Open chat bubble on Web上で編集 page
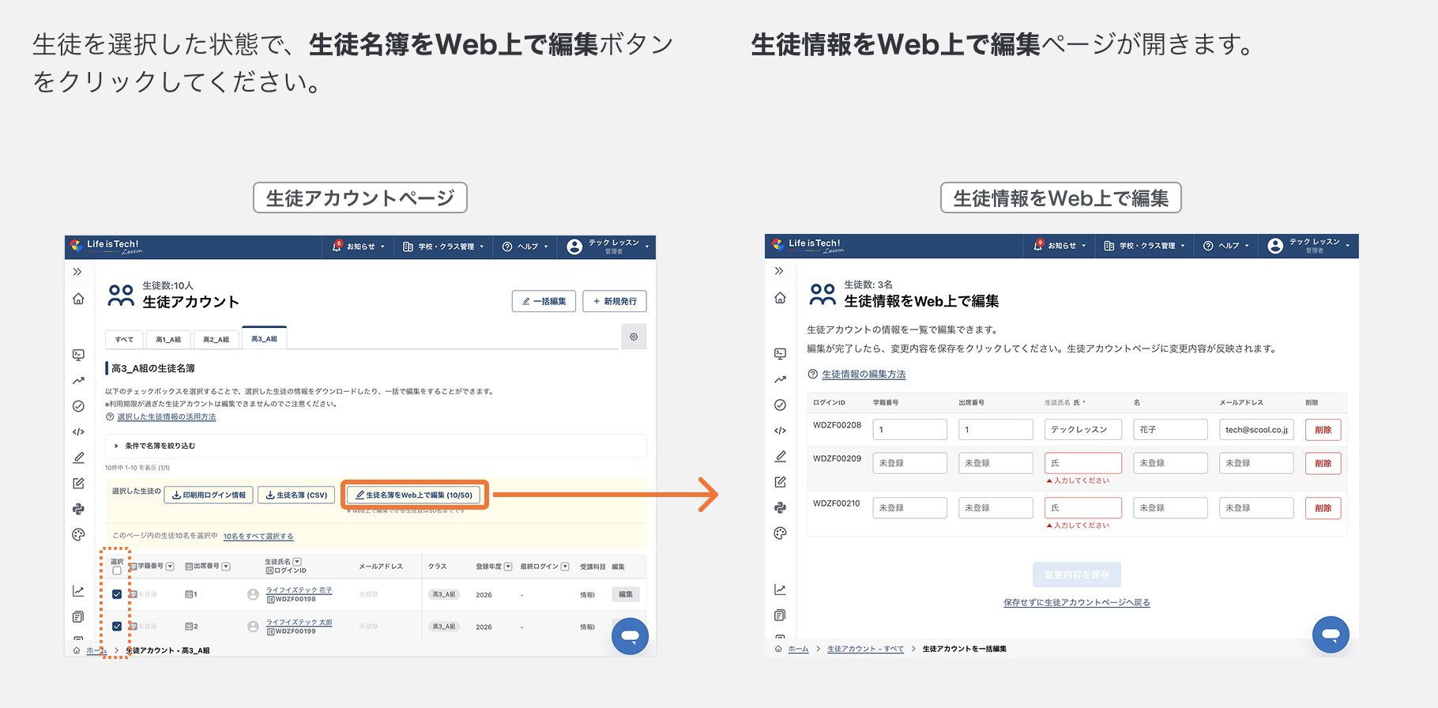Screen dimensions: 1438x708 [1331, 635]
